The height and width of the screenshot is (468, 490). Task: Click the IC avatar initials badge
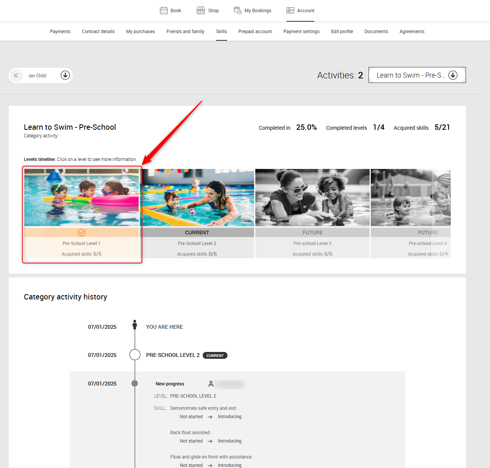(16, 76)
